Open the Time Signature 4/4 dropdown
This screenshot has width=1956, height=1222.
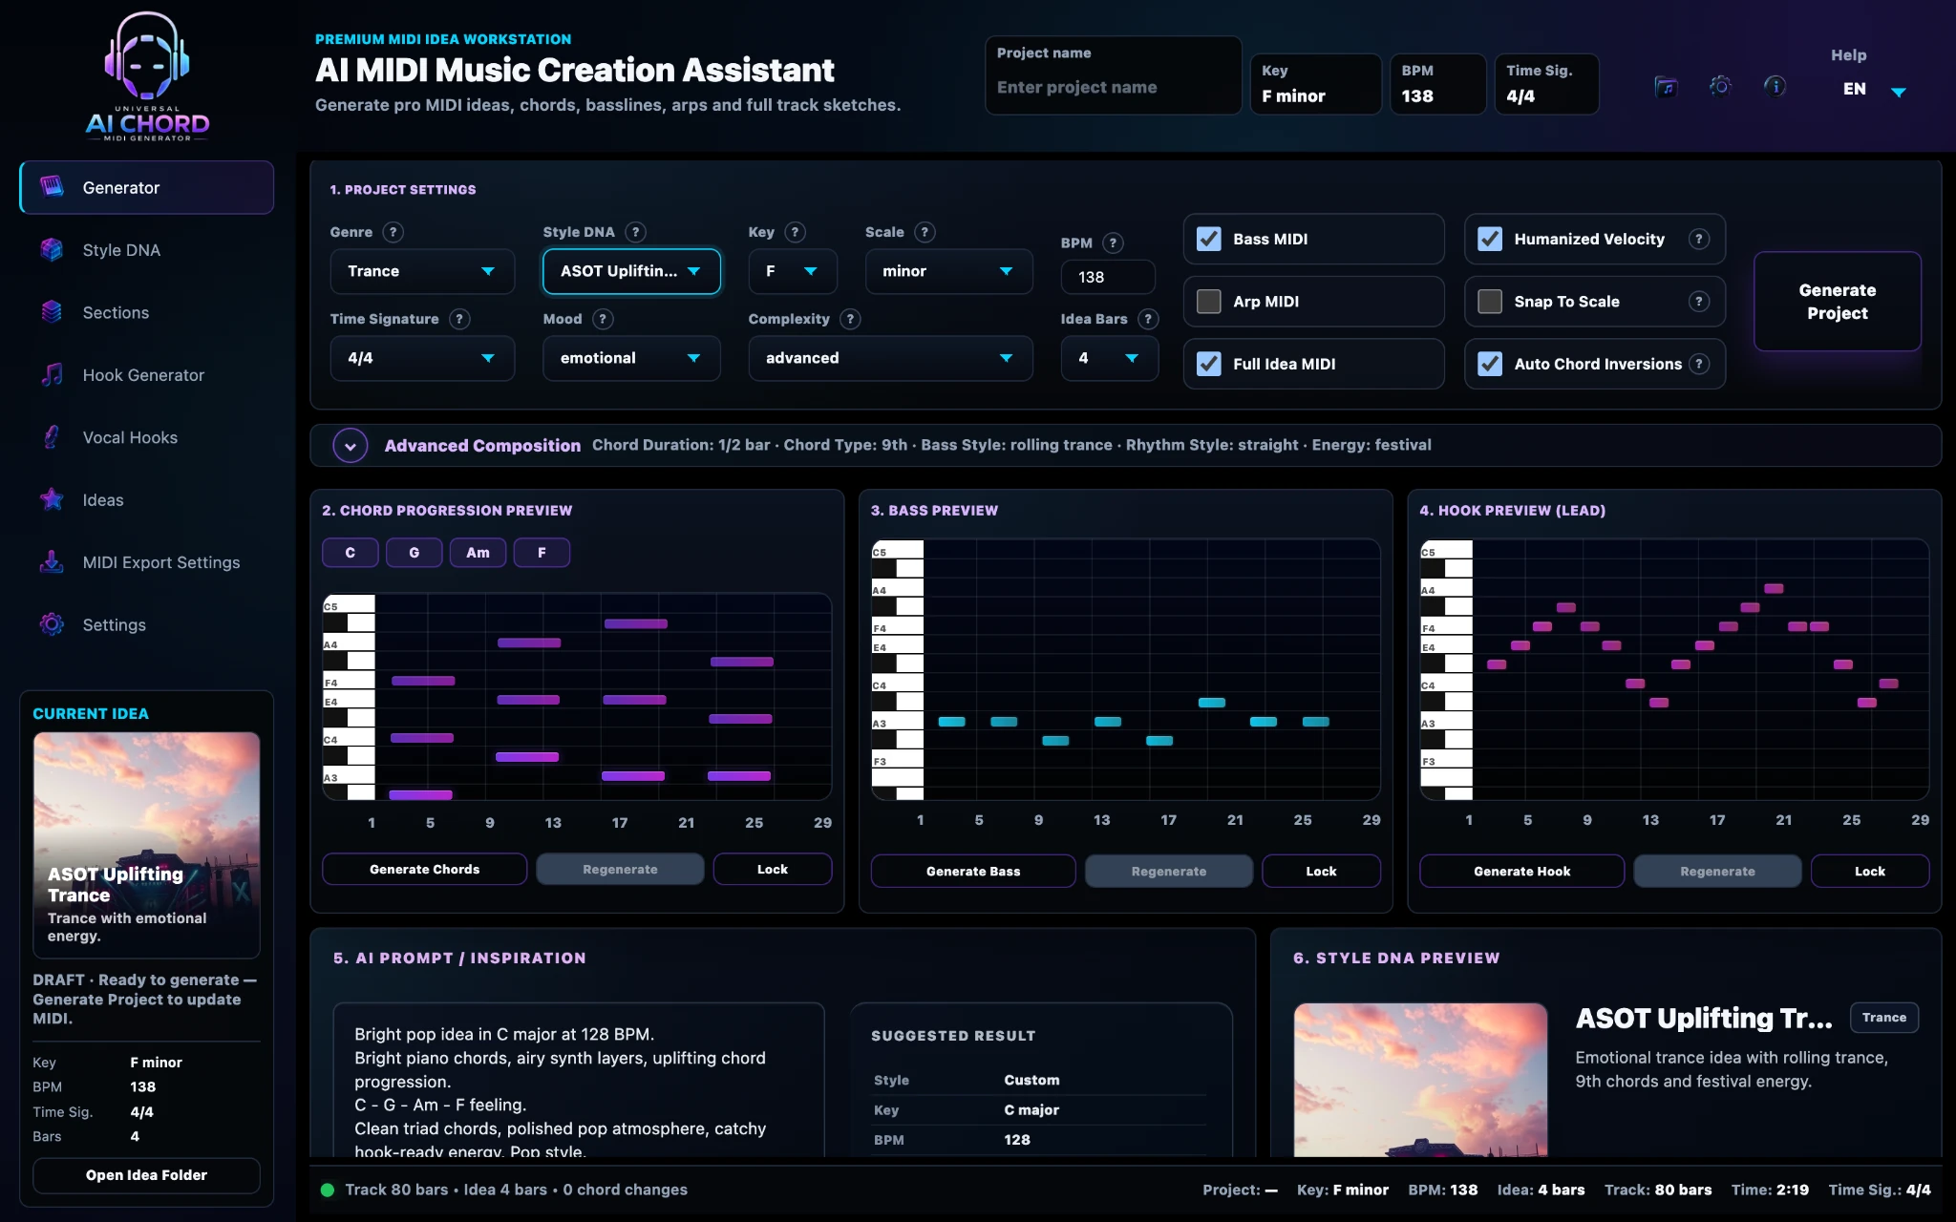pos(422,358)
